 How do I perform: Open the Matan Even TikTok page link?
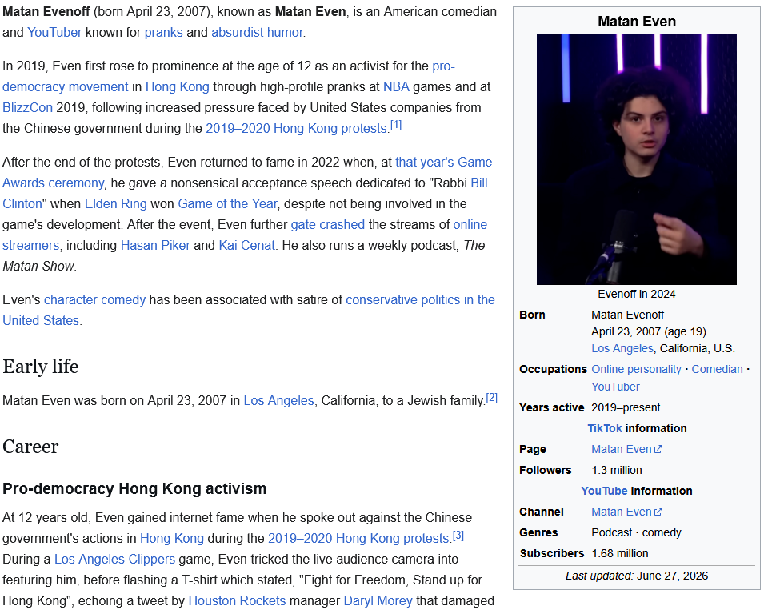(622, 450)
